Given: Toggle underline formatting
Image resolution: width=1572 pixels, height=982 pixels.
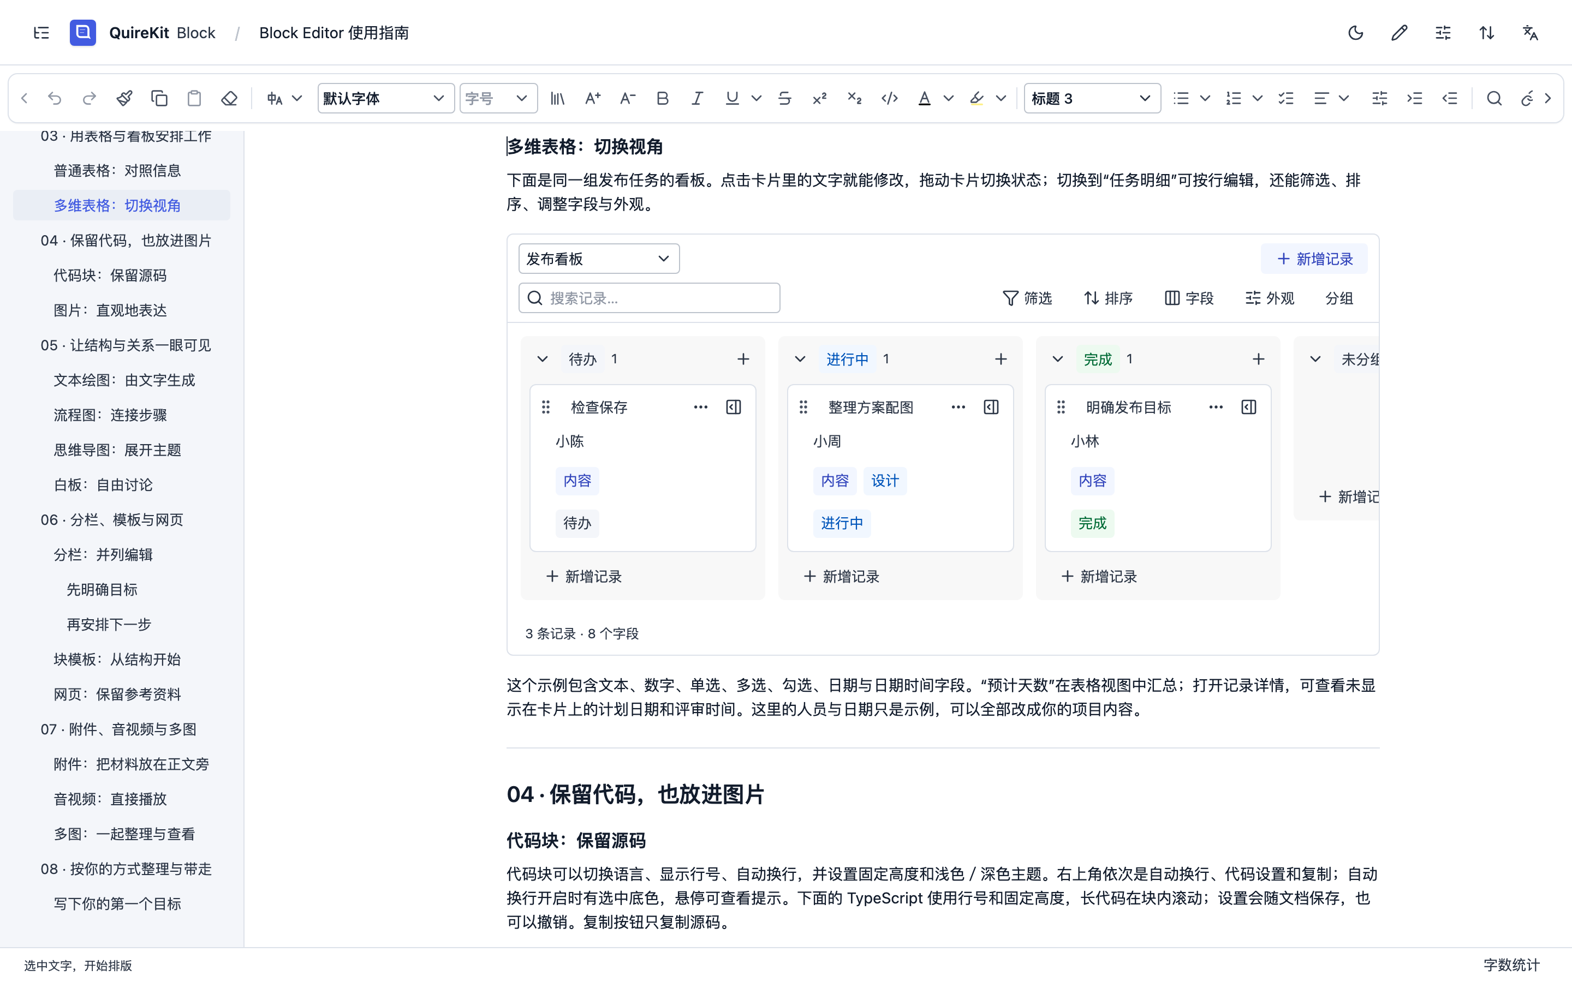Looking at the screenshot, I should click(732, 98).
